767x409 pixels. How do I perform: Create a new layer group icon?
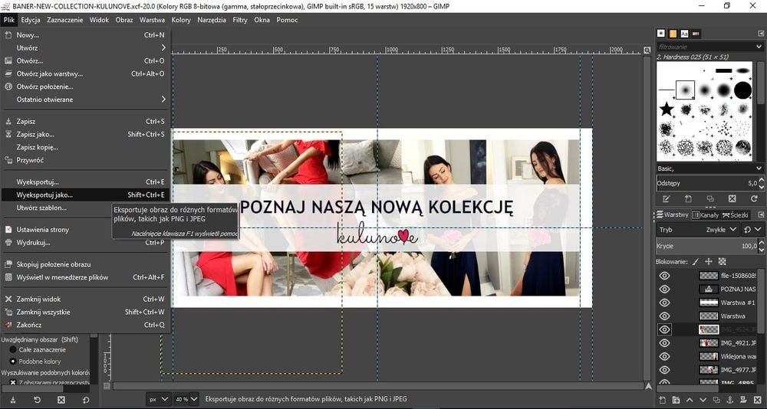[676, 400]
